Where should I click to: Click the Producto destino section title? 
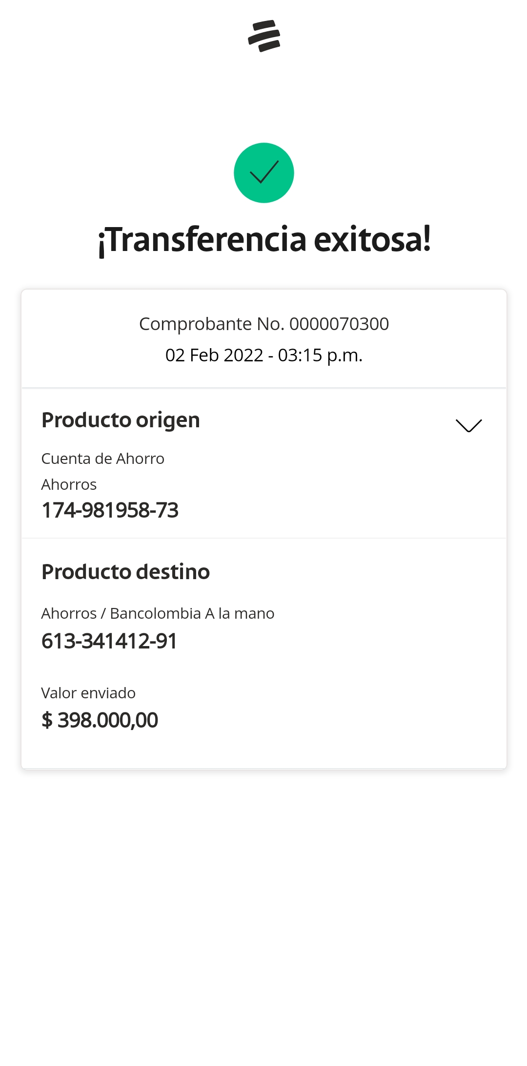coord(125,572)
